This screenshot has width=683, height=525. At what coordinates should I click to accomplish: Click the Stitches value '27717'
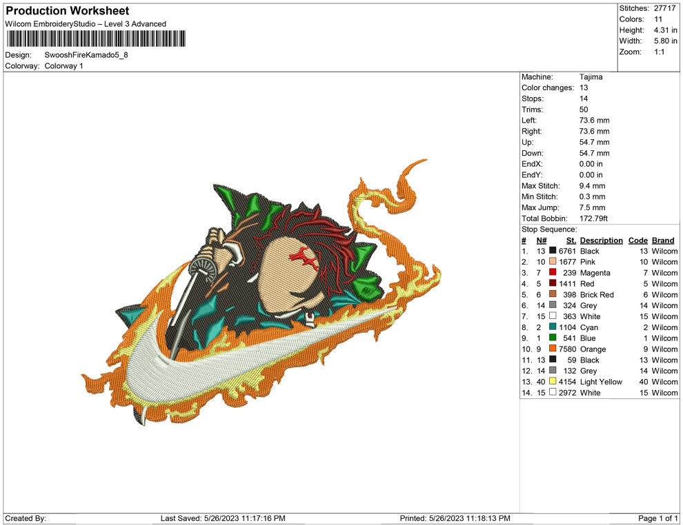click(664, 8)
